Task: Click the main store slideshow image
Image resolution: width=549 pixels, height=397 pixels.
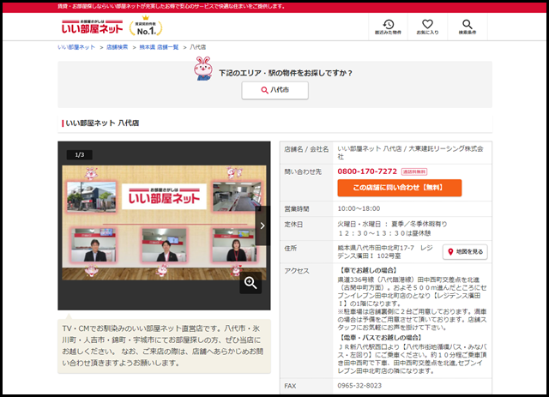Action: click(x=164, y=223)
